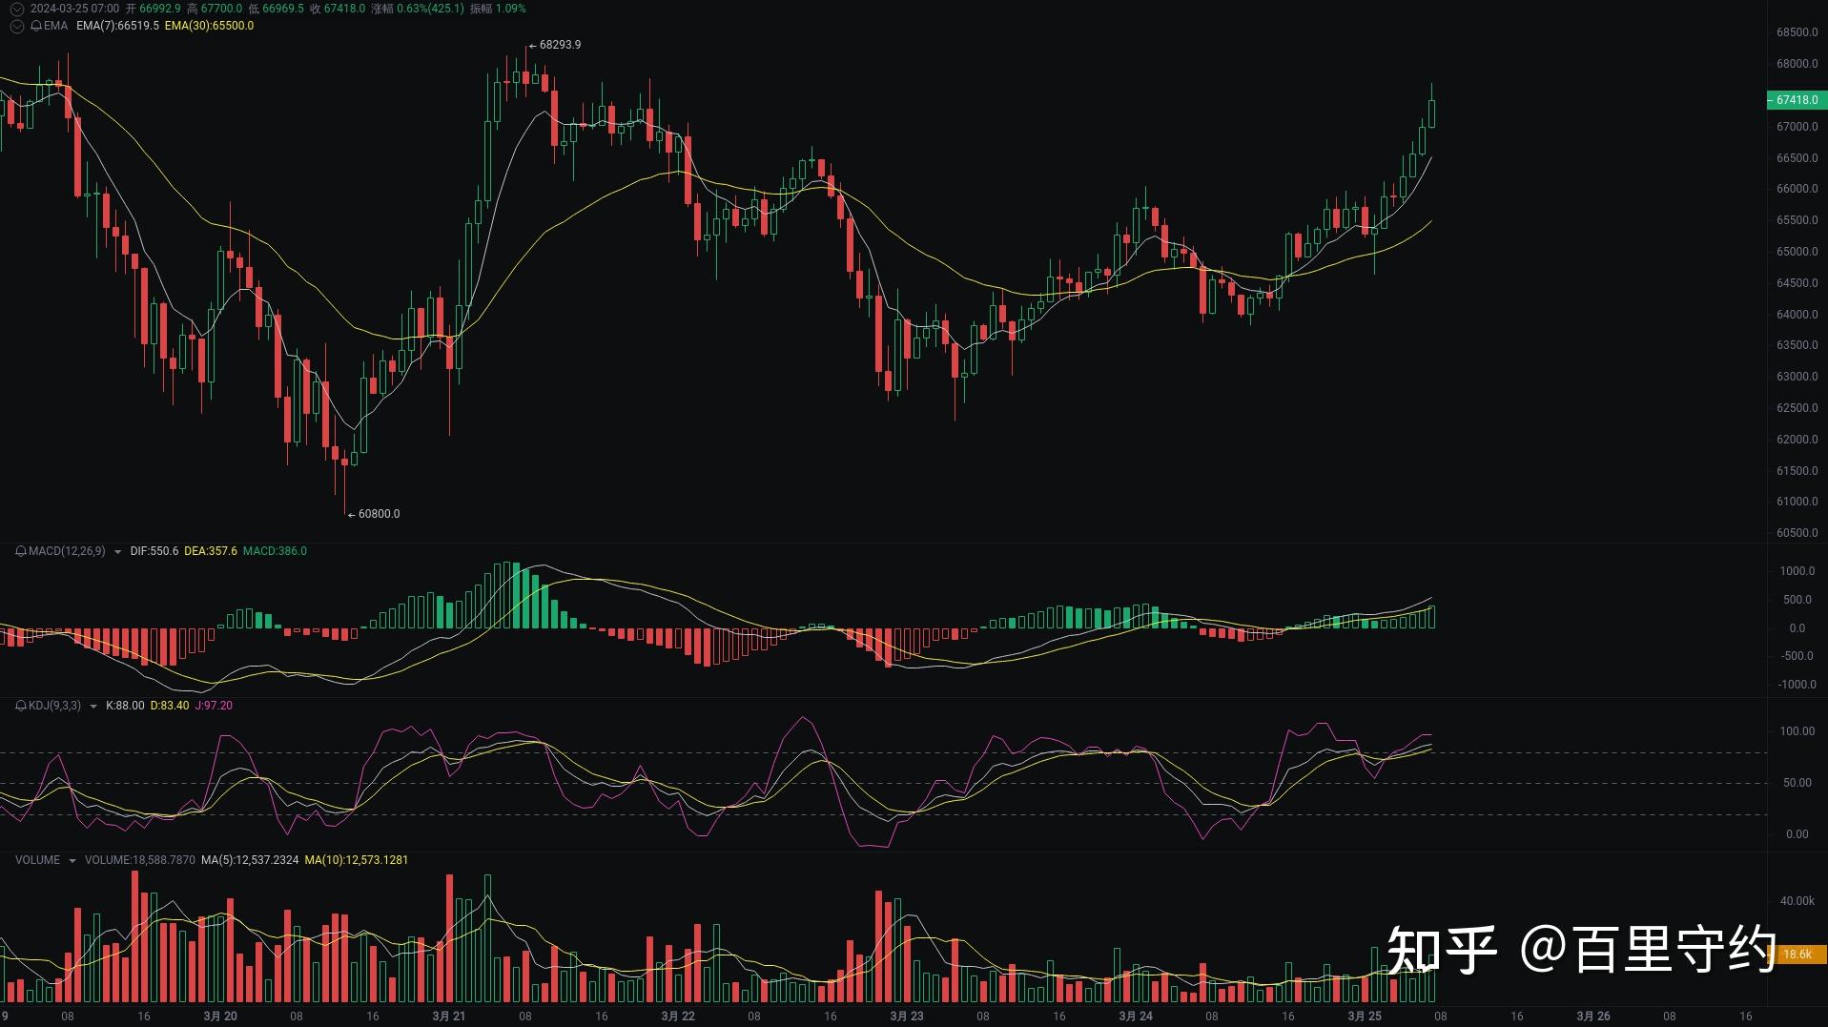Collapse the EMA indicator row chevron
Viewport: 1828px width, 1027px height.
(x=16, y=26)
